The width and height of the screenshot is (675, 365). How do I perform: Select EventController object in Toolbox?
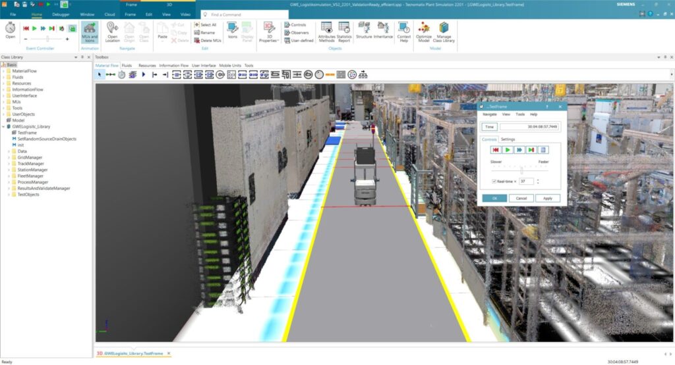tap(122, 75)
